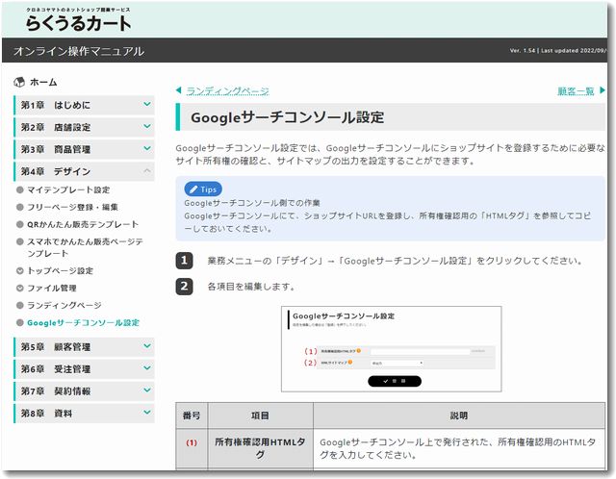Open 第7章 契約情報 chapter
The image size is (616, 479).
click(84, 391)
